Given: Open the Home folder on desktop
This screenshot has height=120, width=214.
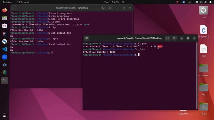Looking at the screenshot, I should point(204,108).
